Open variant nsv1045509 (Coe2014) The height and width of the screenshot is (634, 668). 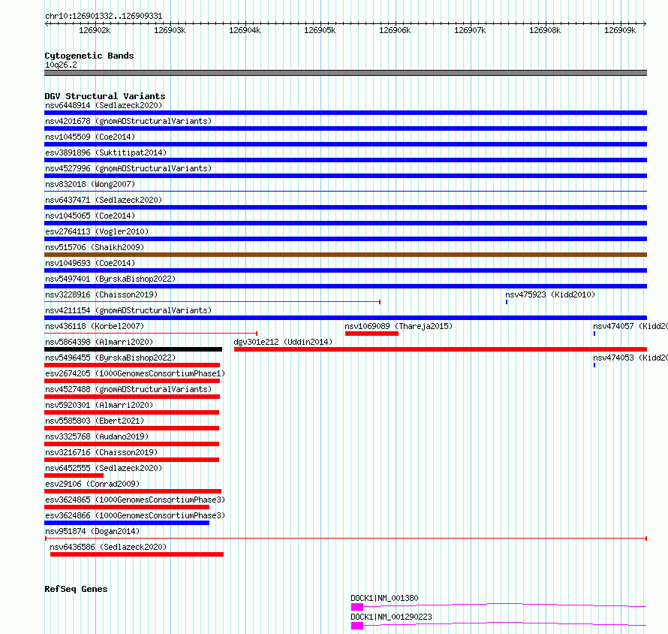click(x=90, y=137)
